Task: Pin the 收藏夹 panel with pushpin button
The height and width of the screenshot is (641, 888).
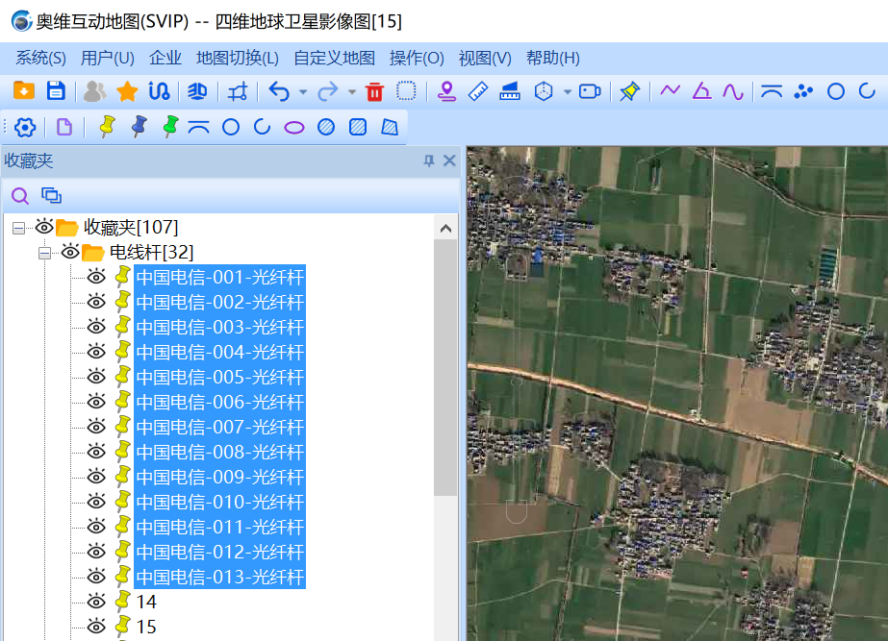Action: [x=429, y=160]
